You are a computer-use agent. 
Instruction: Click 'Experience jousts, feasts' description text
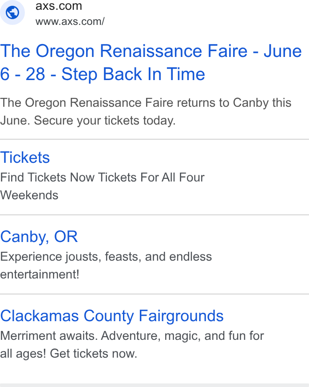[x=71, y=257]
